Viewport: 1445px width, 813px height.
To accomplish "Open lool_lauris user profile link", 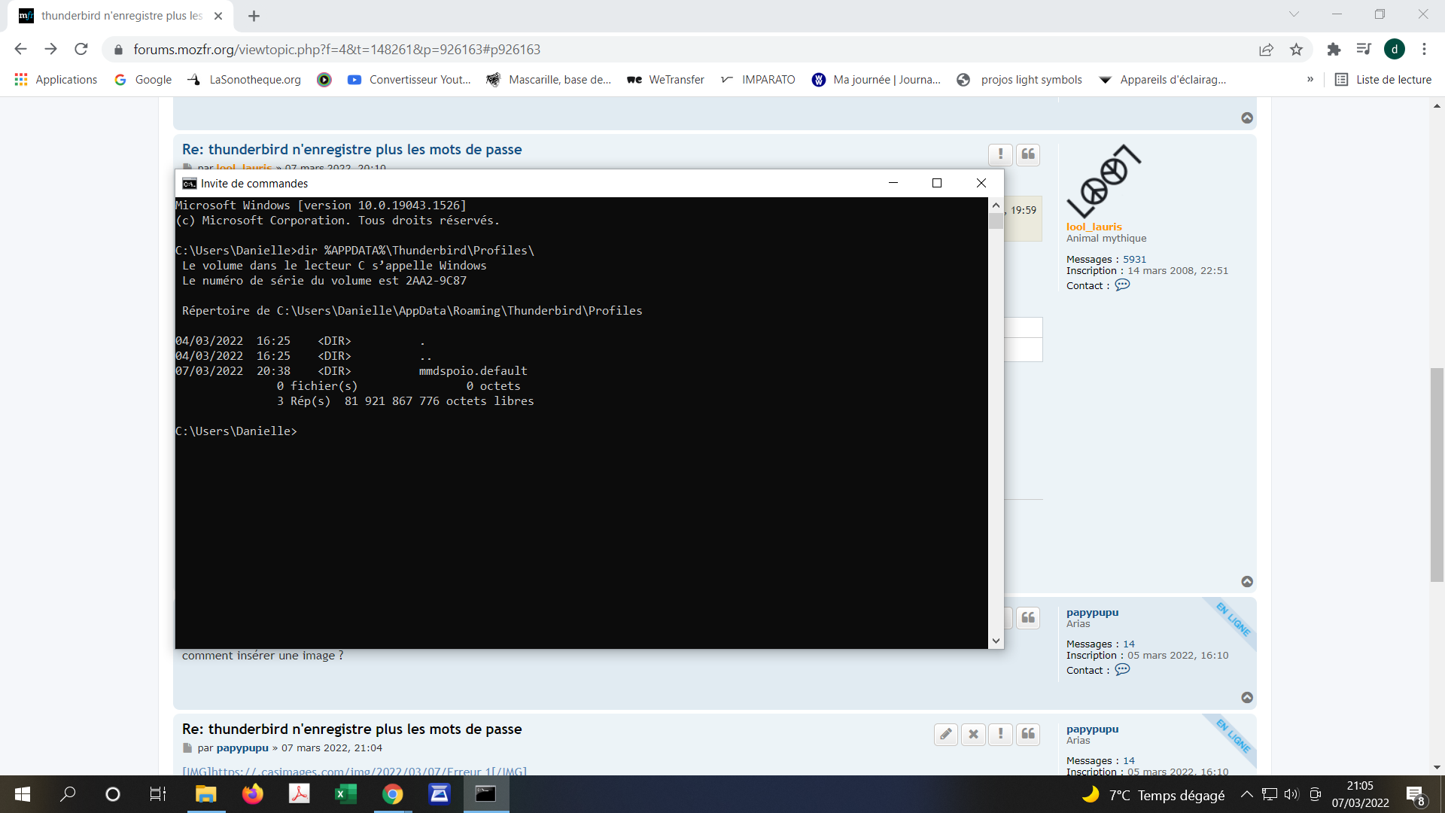I will click(1094, 227).
